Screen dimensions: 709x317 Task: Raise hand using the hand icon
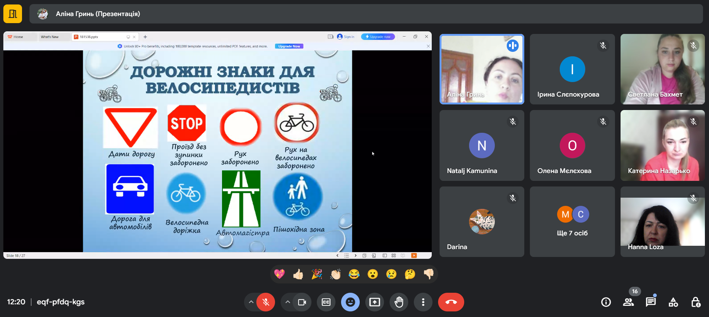point(399,302)
